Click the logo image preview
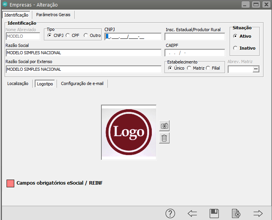The width and height of the screenshot is (272, 220). 129,132
